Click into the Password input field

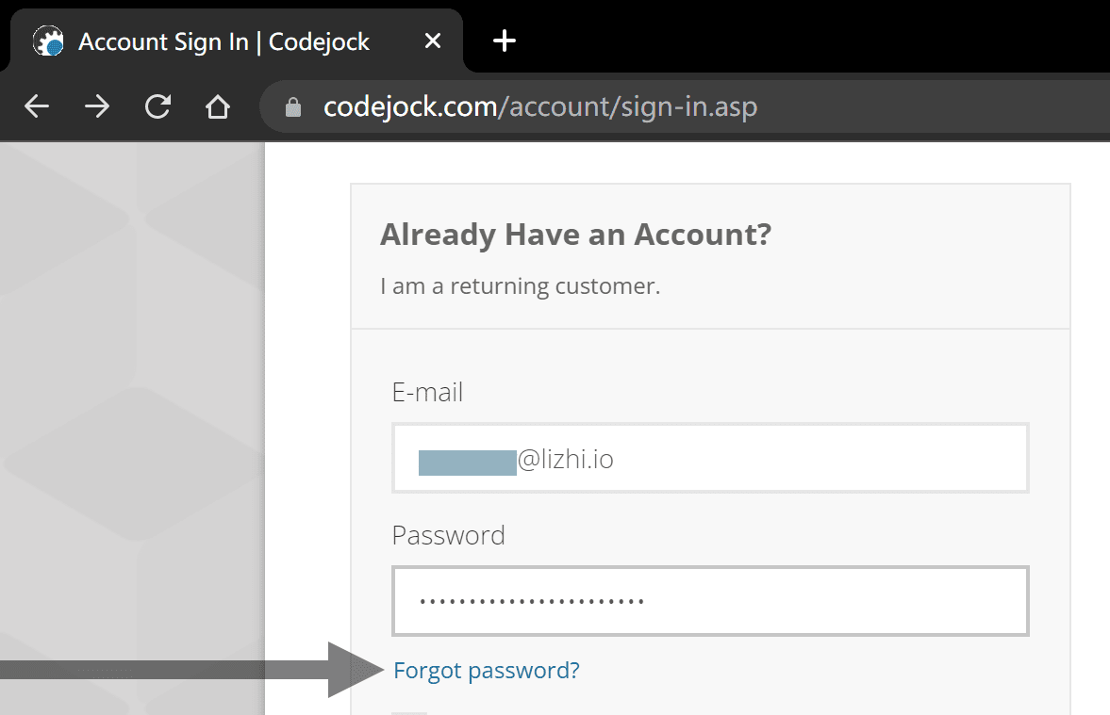710,601
